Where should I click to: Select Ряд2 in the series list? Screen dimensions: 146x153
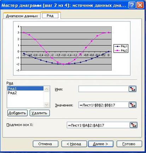tap(25, 93)
